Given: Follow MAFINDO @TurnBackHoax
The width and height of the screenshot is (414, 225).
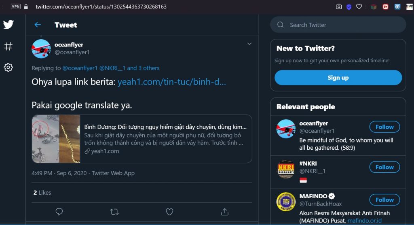Looking at the screenshot, I should [384, 200].
